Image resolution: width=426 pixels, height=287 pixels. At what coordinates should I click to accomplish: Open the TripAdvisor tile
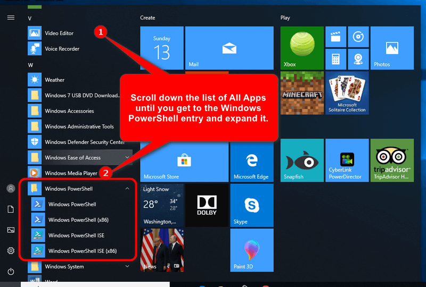coord(392,161)
